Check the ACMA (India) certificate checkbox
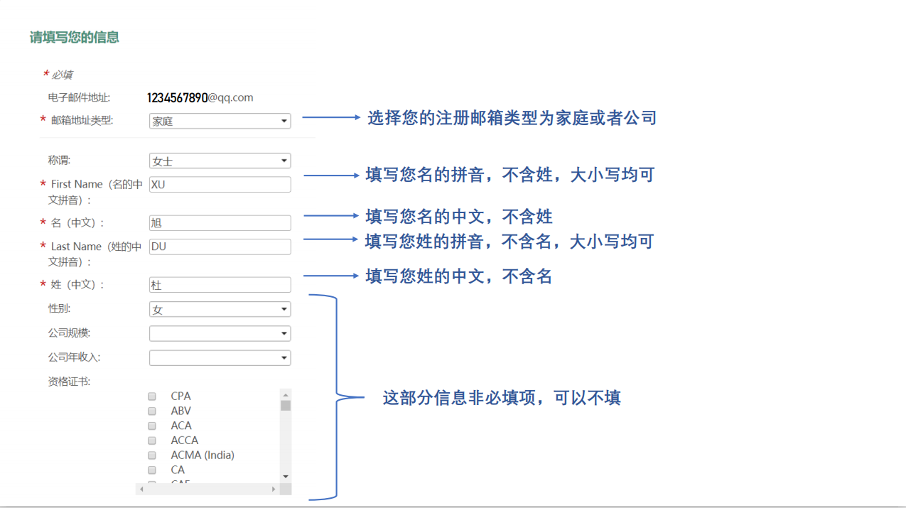This screenshot has width=906, height=508. (x=151, y=455)
